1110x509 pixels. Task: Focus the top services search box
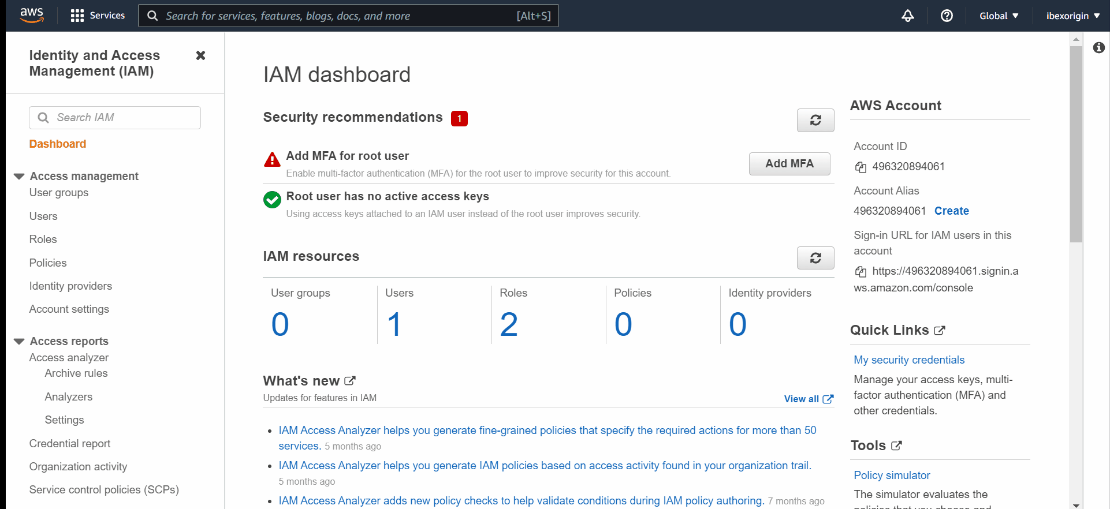click(x=348, y=16)
